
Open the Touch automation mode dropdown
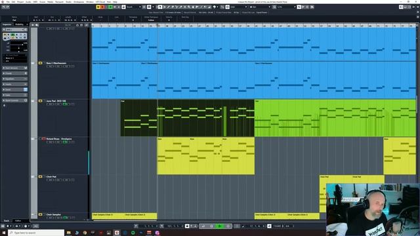pyautogui.click(x=134, y=7)
